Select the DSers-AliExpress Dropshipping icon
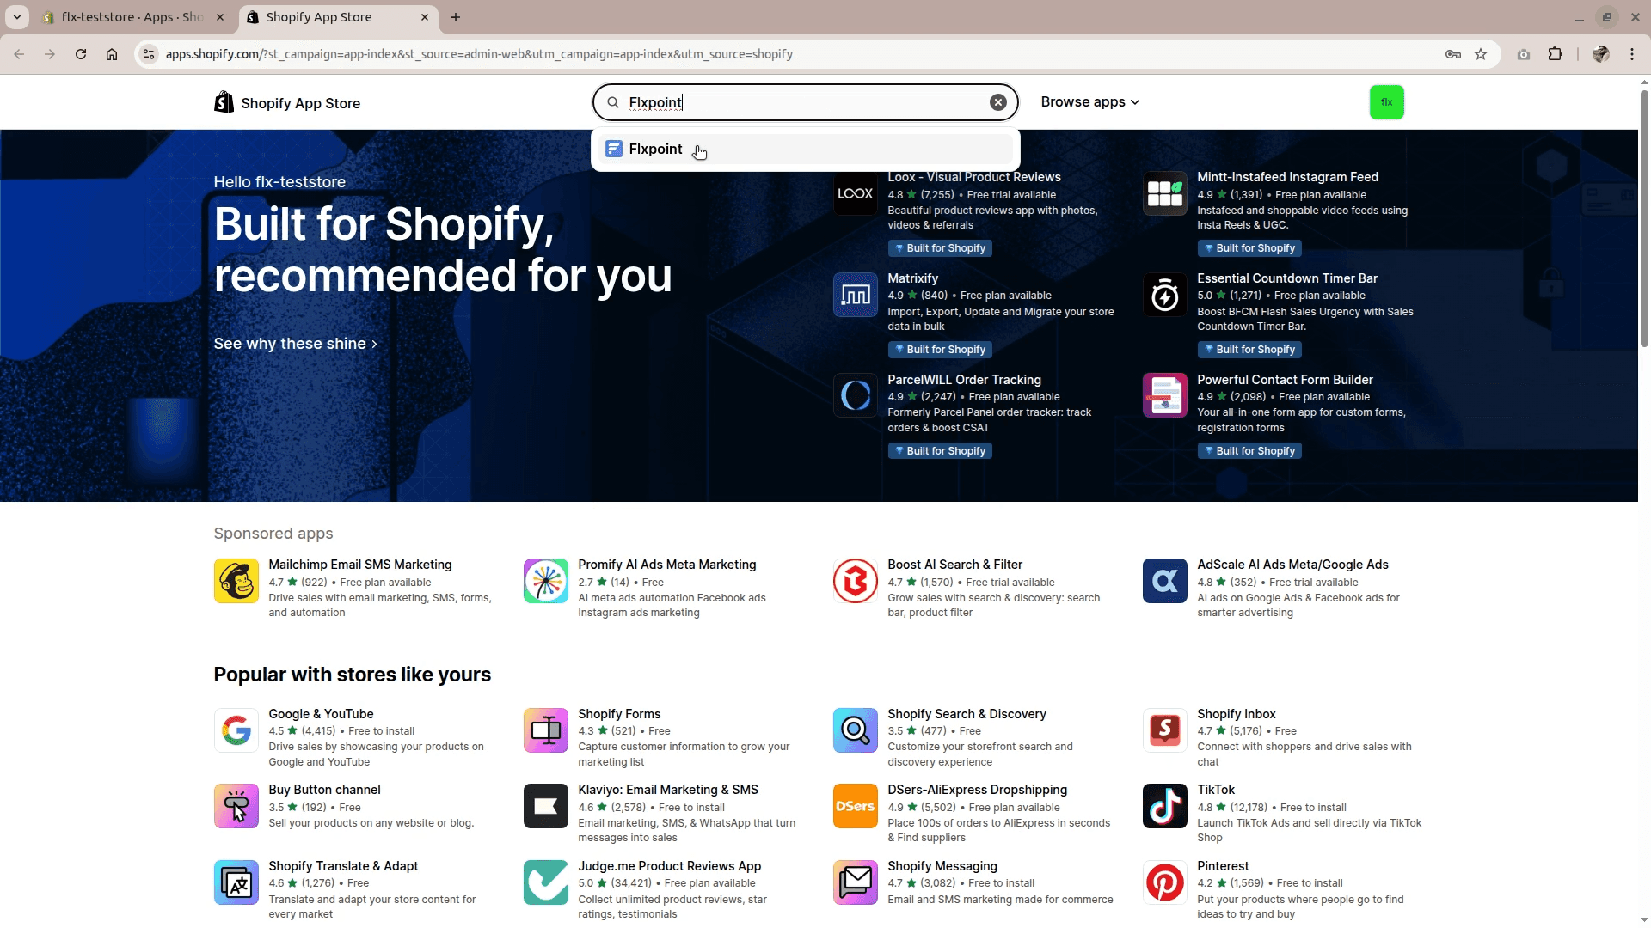1651x928 pixels. pos(855,806)
